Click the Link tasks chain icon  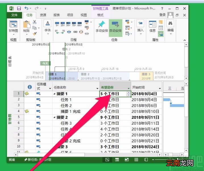tap(75, 32)
